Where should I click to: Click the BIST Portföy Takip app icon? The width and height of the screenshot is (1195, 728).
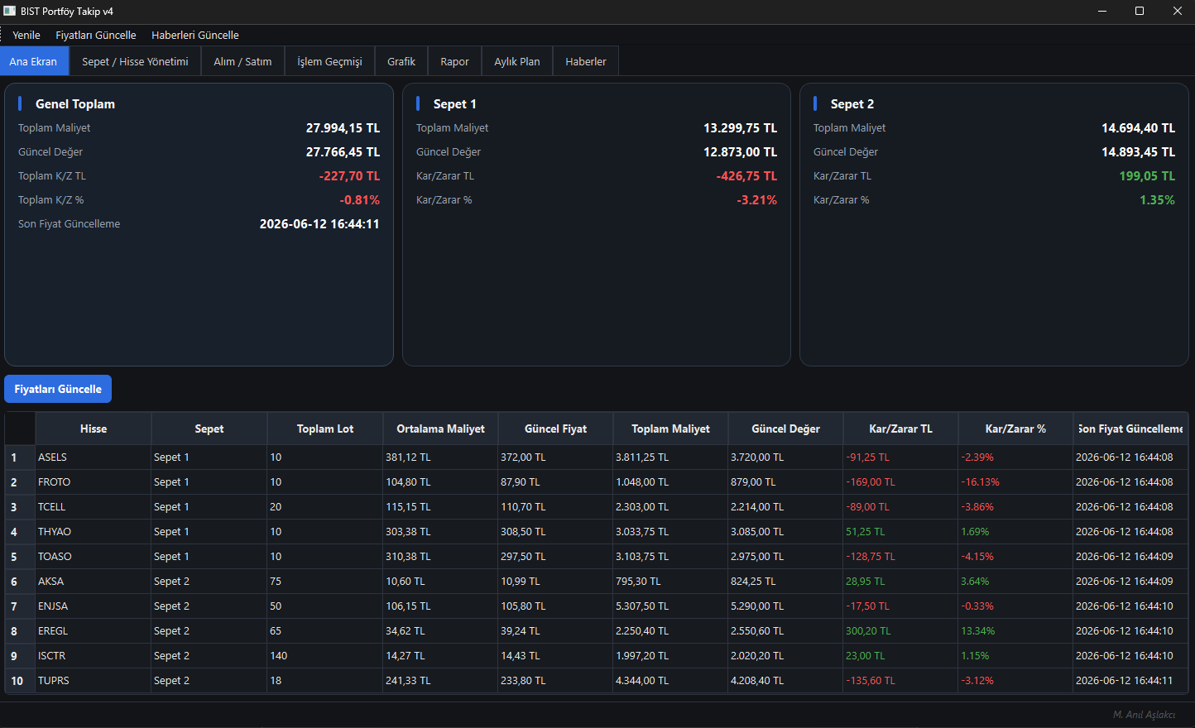[10, 12]
